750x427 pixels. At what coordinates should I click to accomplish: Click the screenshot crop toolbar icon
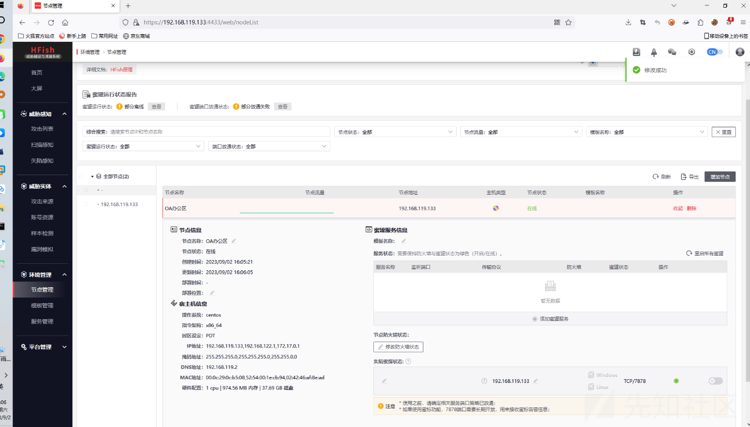[x=643, y=22]
